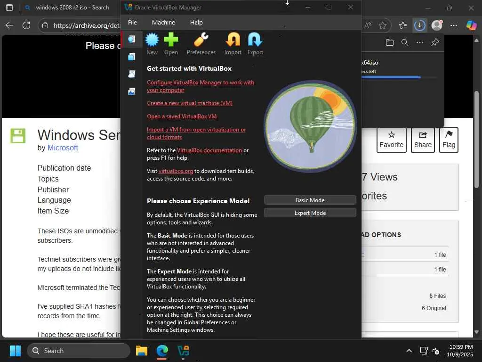Screen dimensions: 482x362
Task: Click the '8 Files' text
Action: pyautogui.click(x=437, y=296)
